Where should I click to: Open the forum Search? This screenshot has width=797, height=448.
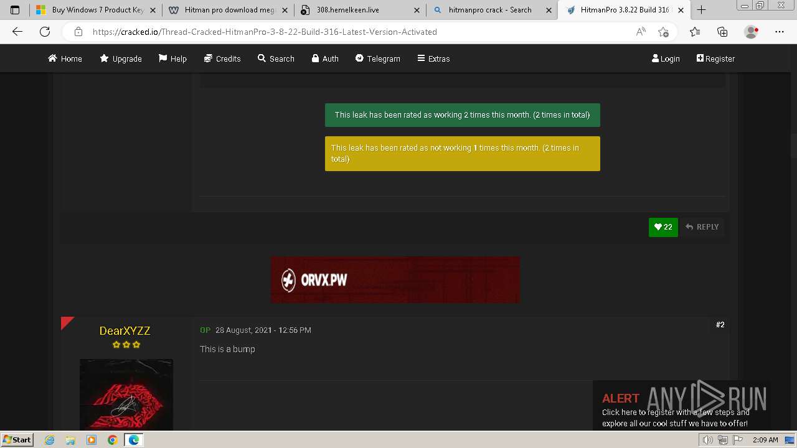[x=276, y=58]
